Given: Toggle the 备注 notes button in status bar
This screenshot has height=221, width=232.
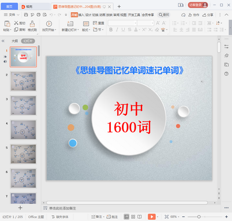Looking at the screenshot, I should (x=97, y=217).
